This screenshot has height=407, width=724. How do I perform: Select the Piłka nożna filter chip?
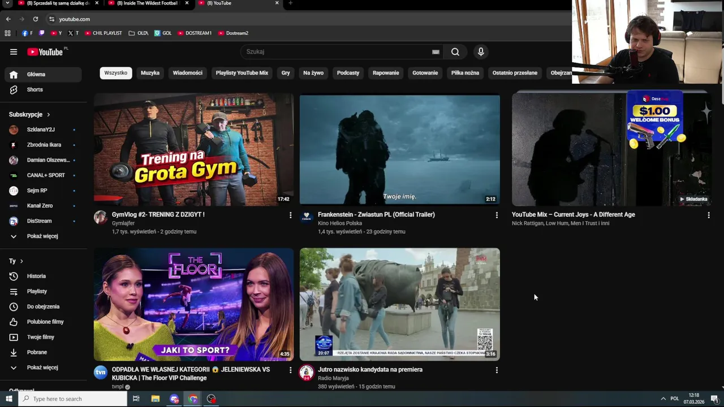(x=465, y=73)
